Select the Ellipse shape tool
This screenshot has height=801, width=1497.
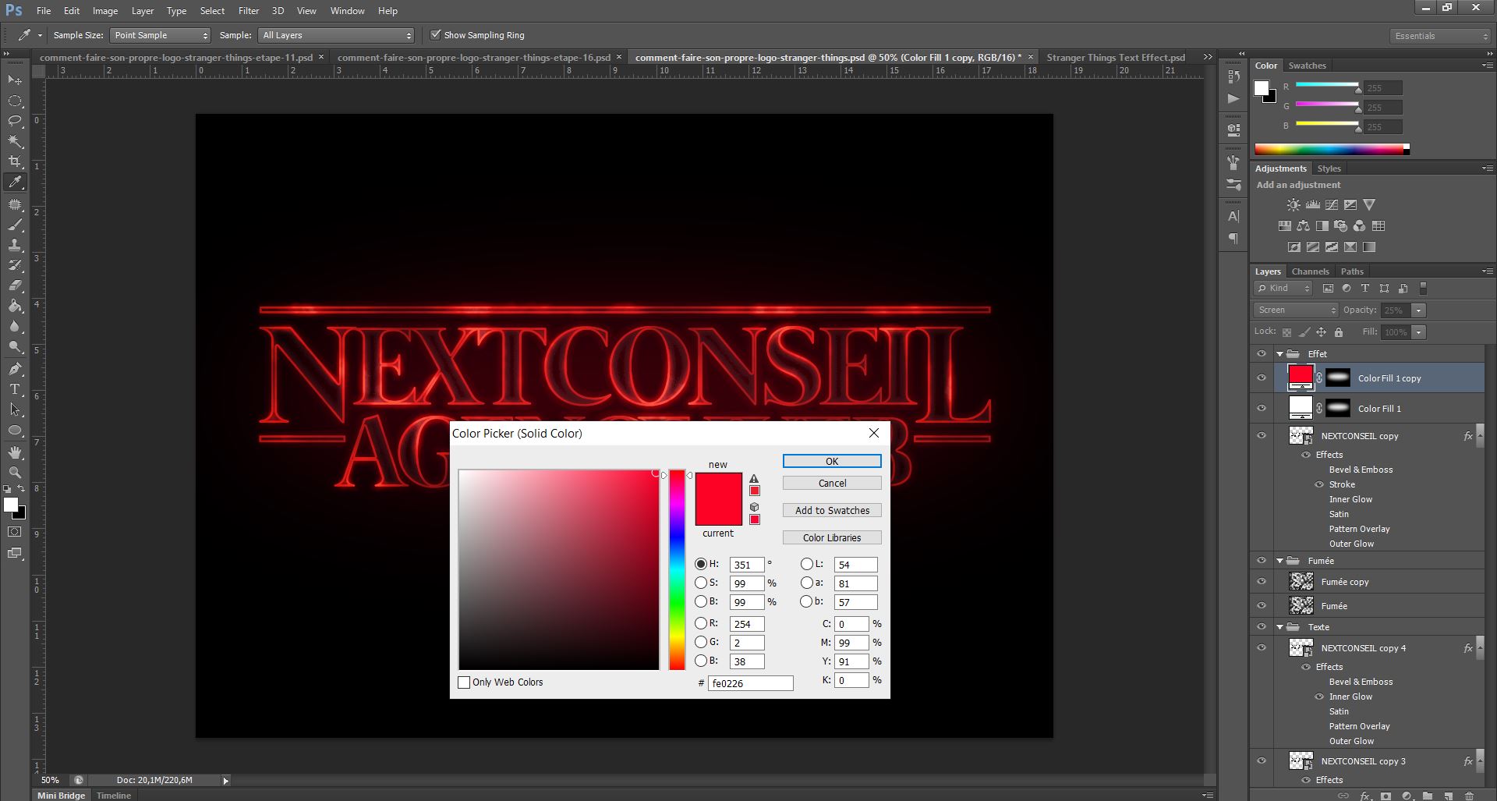pos(15,431)
